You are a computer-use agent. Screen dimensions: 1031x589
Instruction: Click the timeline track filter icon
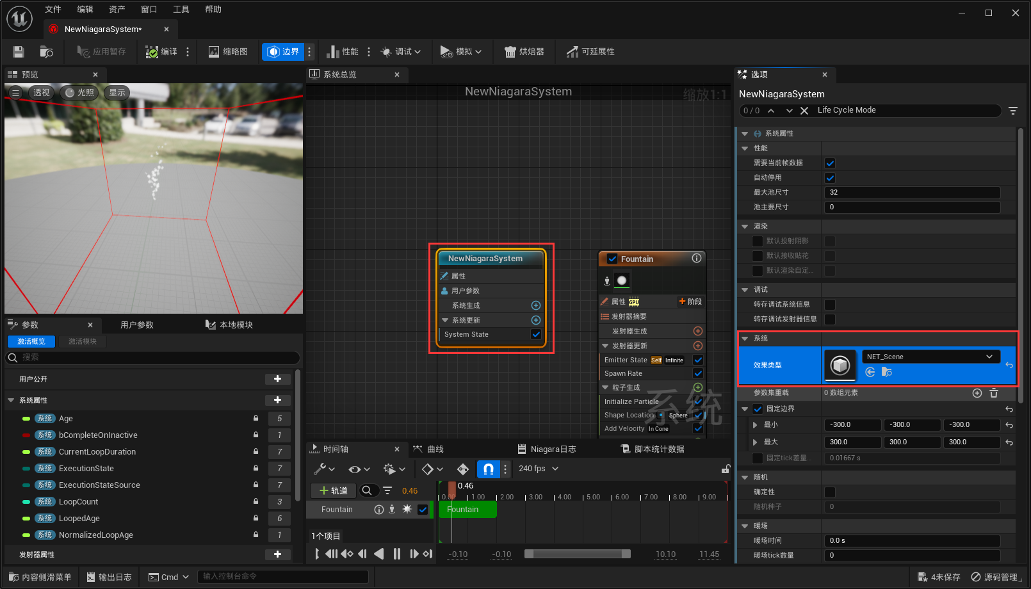click(x=387, y=491)
